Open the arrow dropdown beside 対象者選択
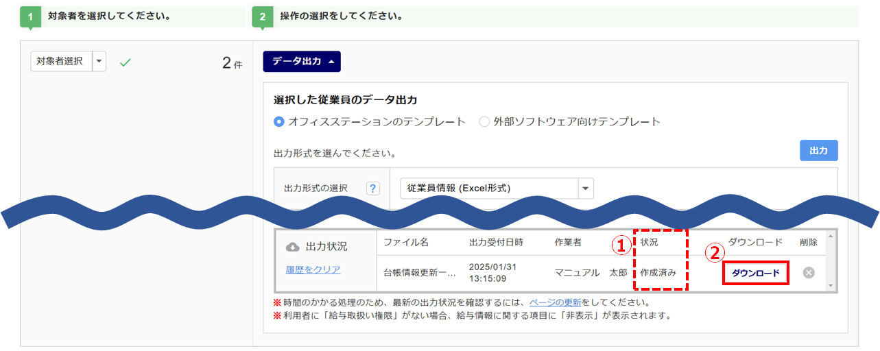Viewport: 880px width, 351px height. pos(99,62)
